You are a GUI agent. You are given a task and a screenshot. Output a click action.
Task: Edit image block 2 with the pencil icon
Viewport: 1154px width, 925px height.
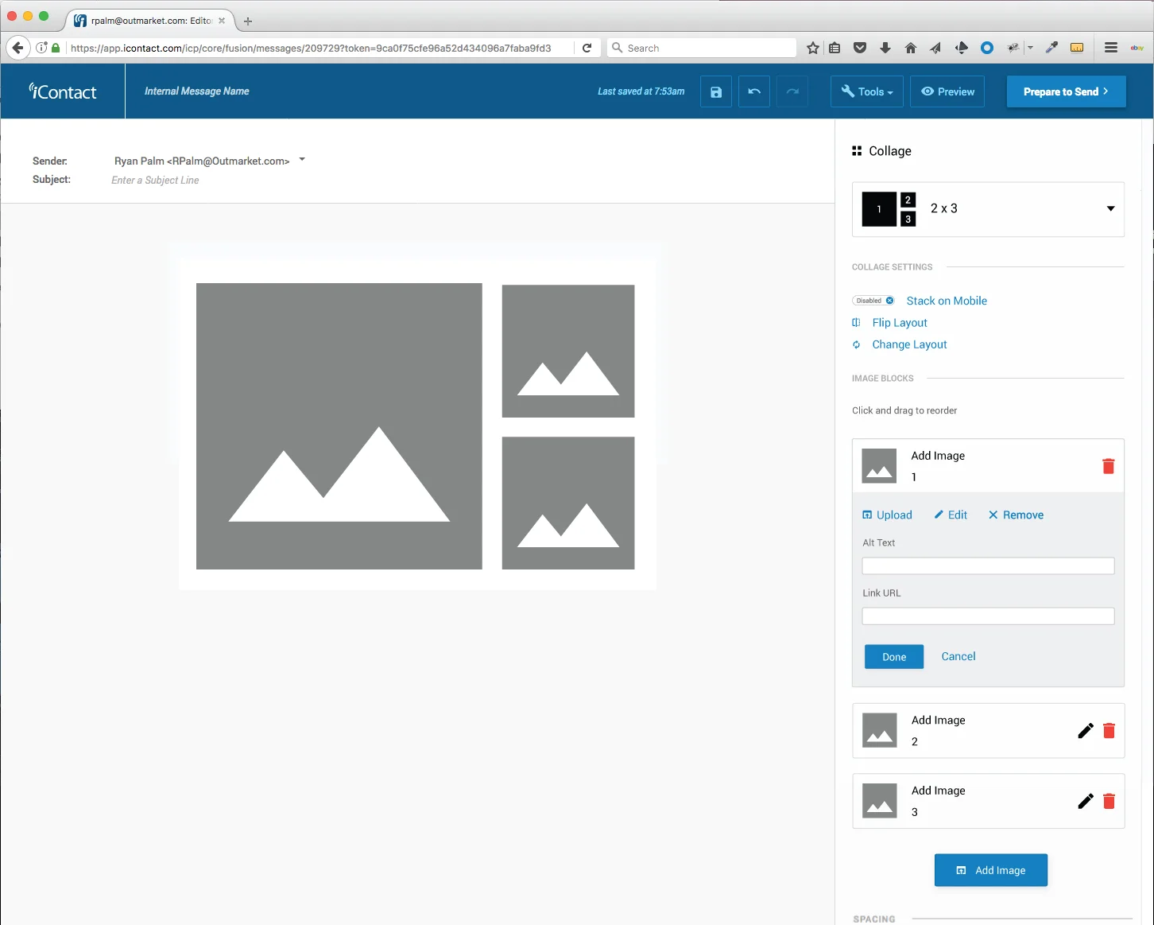[1086, 730]
